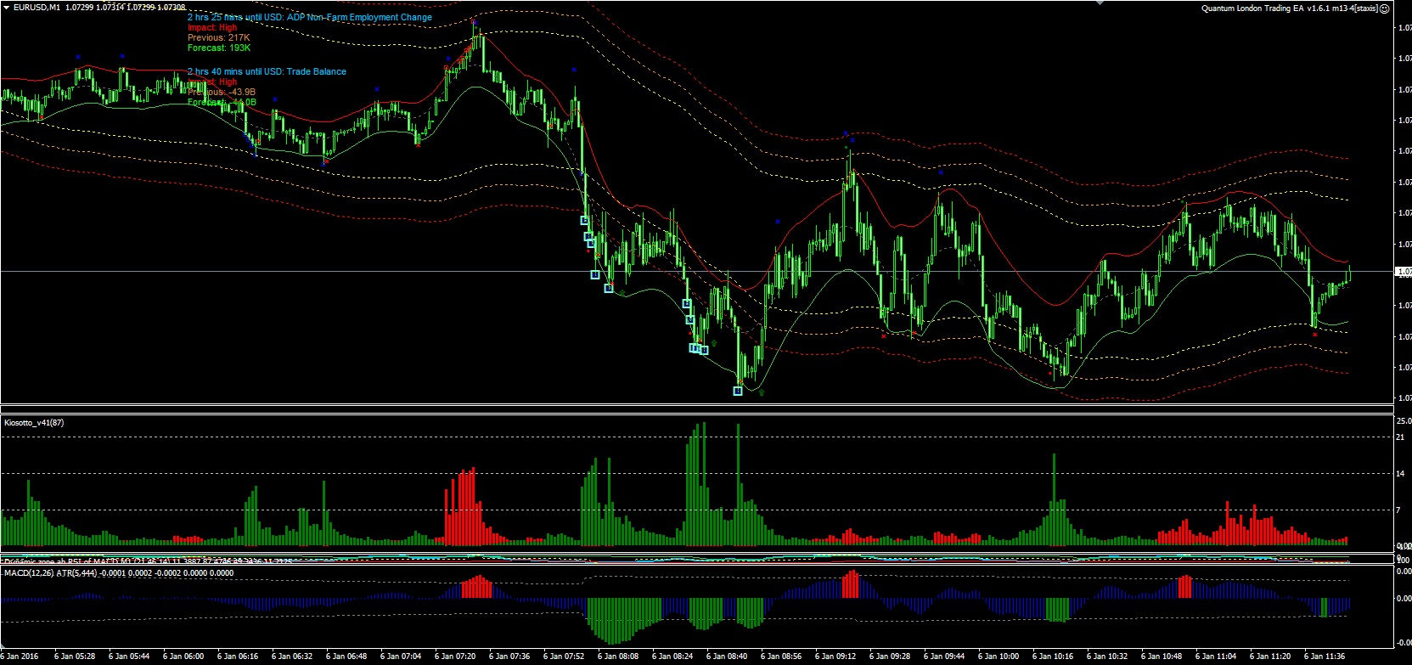1412x665 pixels.
Task: Click the 25.0 level on Kiosotto scale
Action: point(1404,420)
